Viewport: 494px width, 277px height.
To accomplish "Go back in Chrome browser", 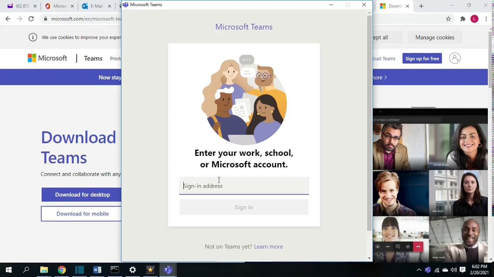I will click(8, 19).
